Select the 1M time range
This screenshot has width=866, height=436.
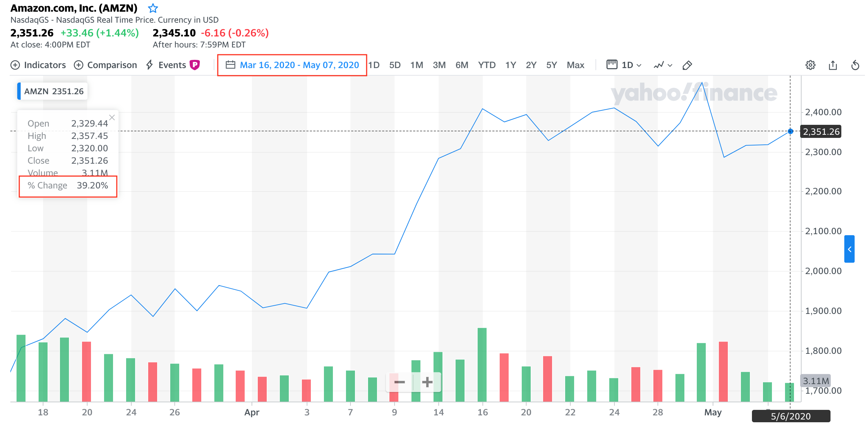pyautogui.click(x=417, y=65)
